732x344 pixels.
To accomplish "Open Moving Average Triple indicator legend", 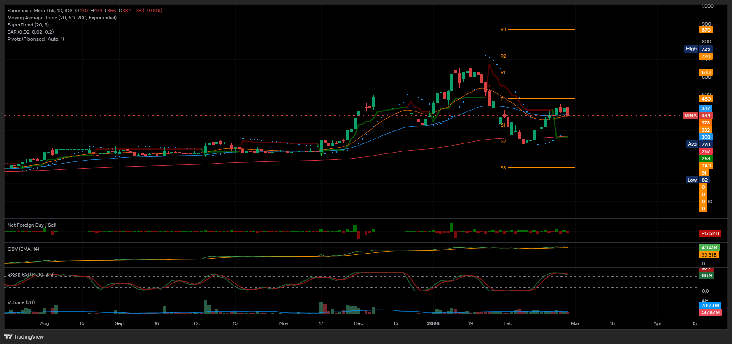I will tap(62, 18).
